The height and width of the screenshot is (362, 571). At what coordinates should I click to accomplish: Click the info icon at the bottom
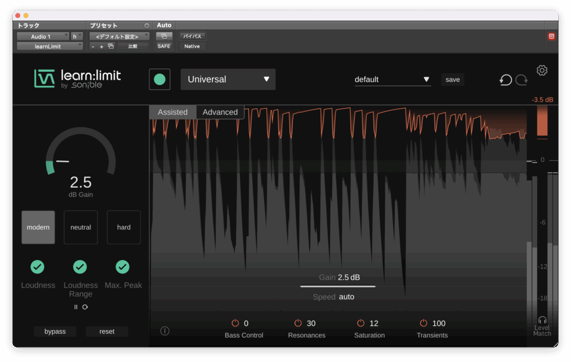click(164, 331)
